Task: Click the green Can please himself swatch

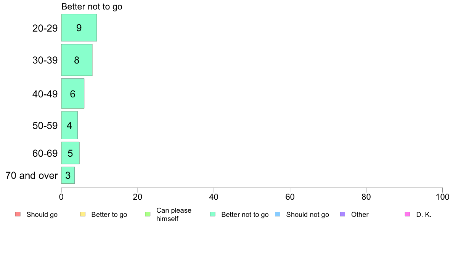Action: click(148, 214)
